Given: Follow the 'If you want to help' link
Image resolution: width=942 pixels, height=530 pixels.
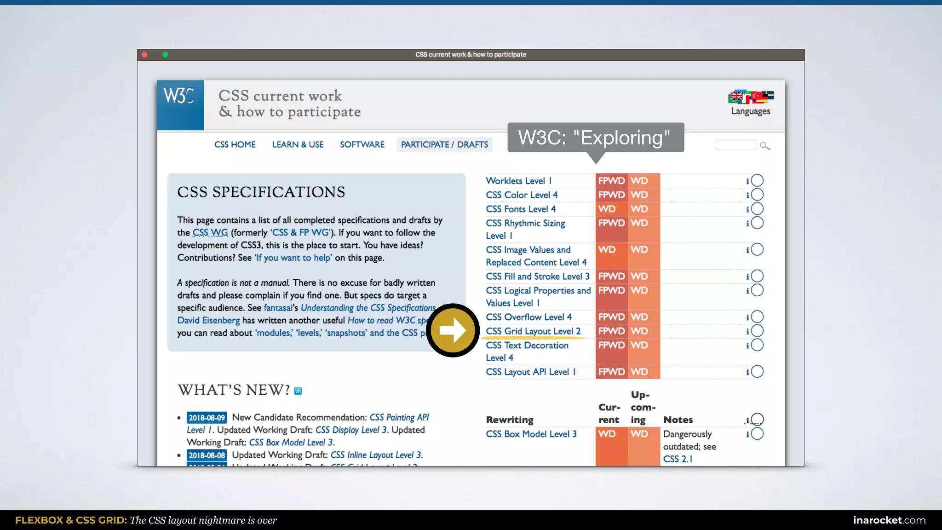Looking at the screenshot, I should 293,258.
